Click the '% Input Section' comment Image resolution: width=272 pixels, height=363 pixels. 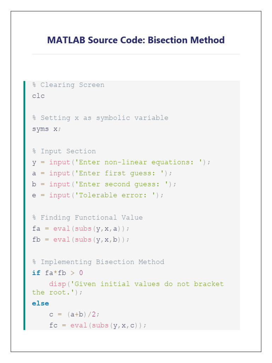[64, 151]
